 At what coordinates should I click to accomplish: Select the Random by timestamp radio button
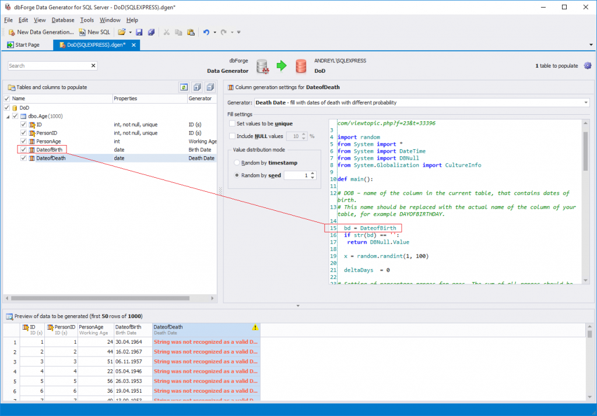[237, 163]
